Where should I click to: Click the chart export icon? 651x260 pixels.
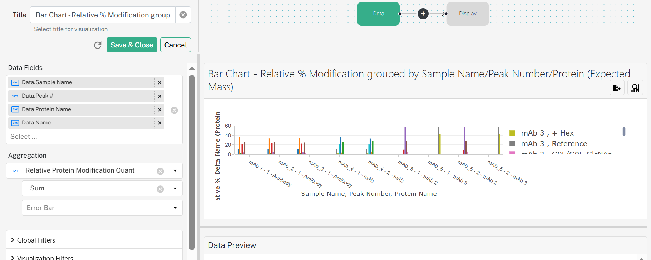pos(617,88)
